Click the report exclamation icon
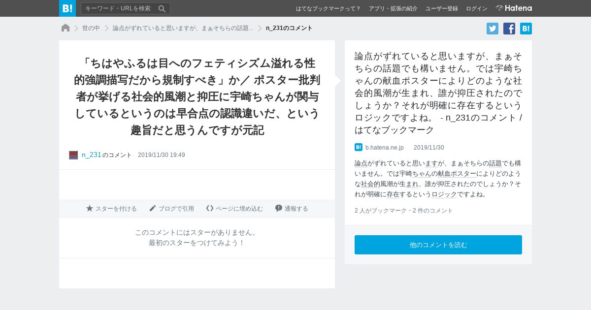The height and width of the screenshot is (310, 591). [279, 208]
